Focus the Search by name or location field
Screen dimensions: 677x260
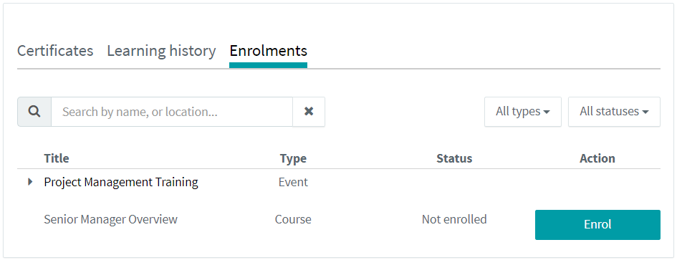[x=172, y=112]
